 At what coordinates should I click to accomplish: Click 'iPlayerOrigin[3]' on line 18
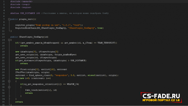(48, 52)
